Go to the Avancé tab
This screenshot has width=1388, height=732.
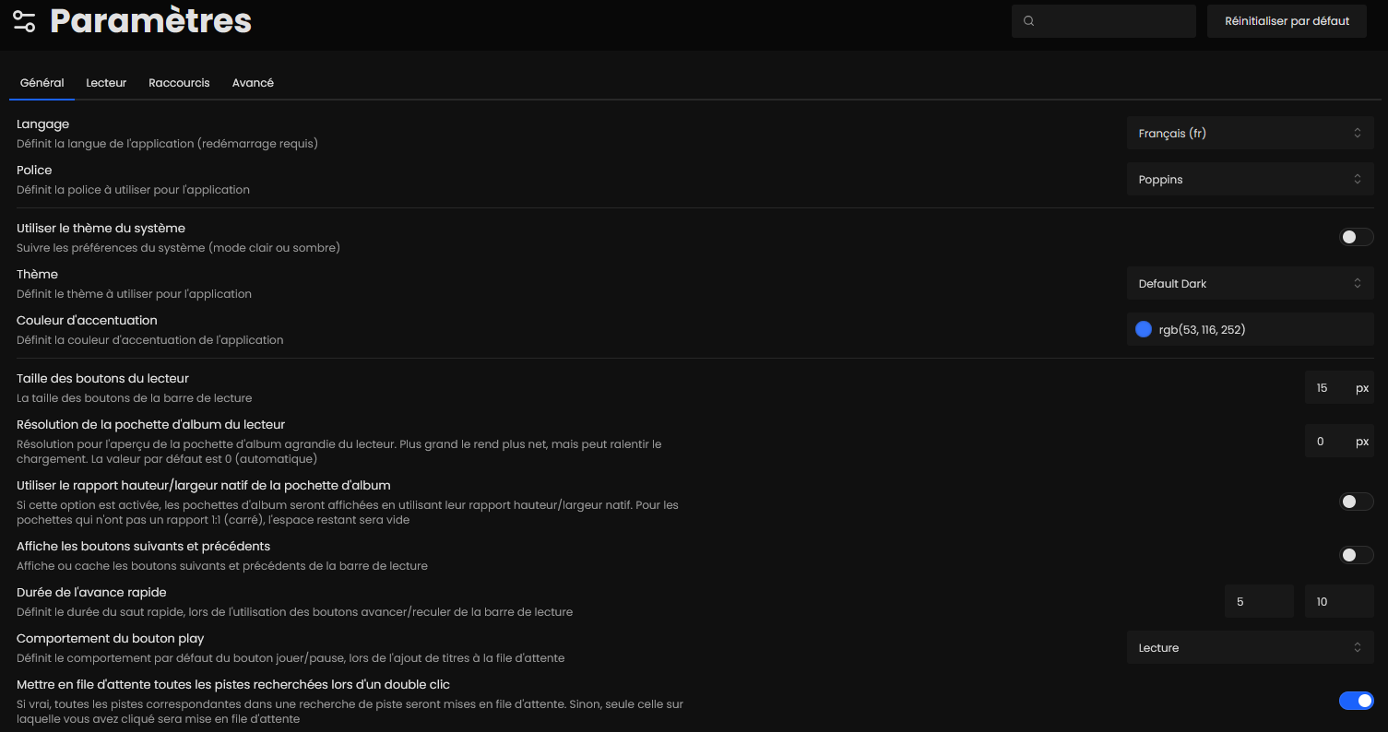(253, 83)
